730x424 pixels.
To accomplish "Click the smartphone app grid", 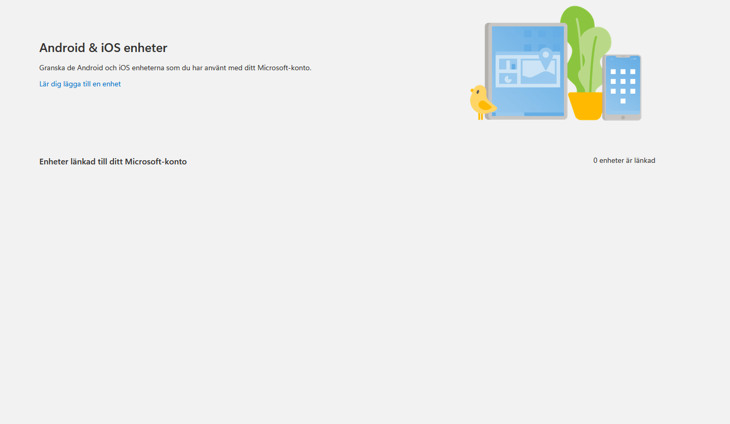I will coord(623,86).
